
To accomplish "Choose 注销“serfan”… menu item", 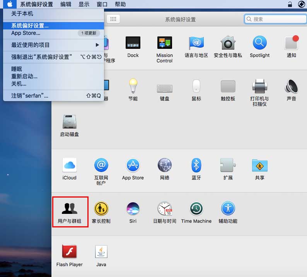I will [x=53, y=96].
